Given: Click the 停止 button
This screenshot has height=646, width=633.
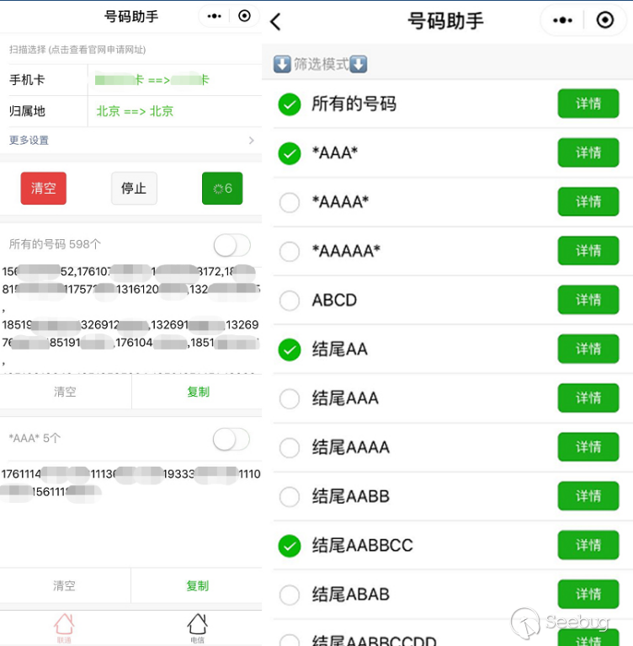Looking at the screenshot, I should (134, 189).
